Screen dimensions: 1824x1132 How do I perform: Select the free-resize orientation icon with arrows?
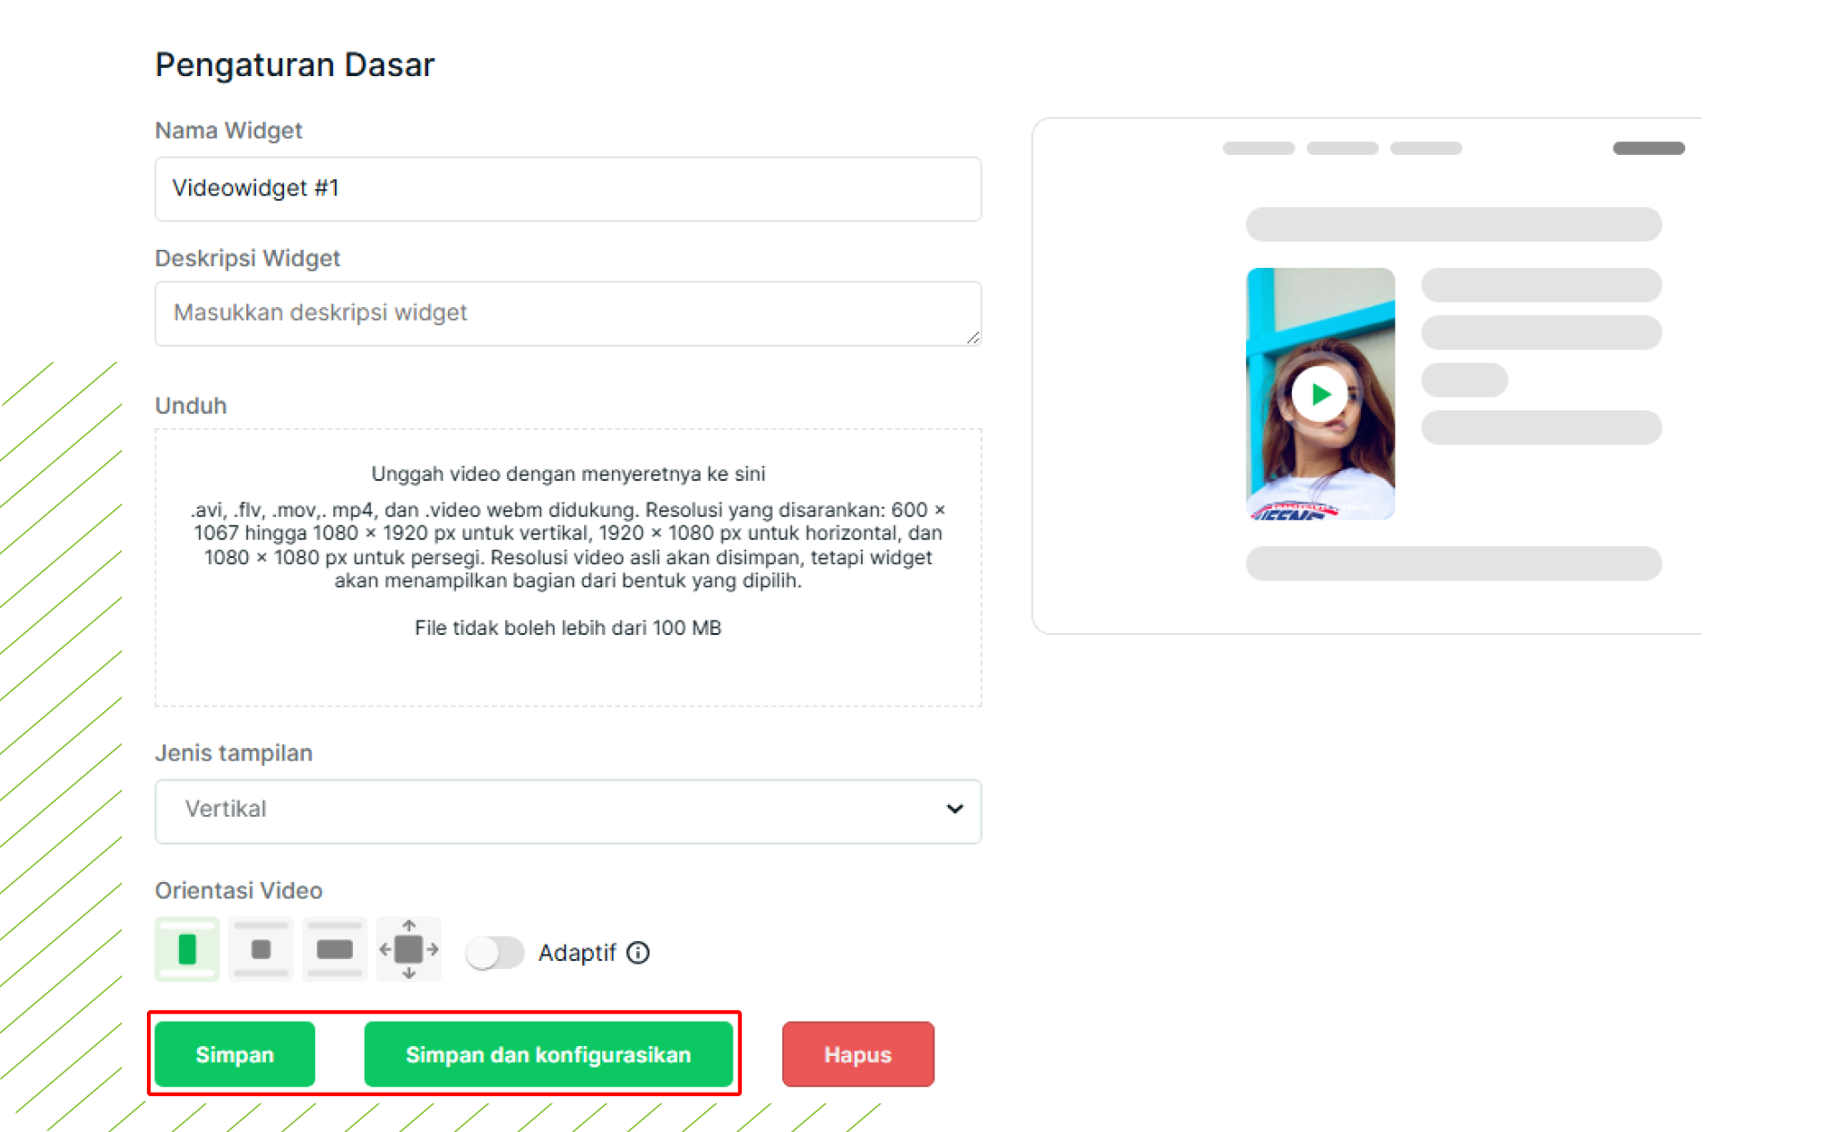coord(409,949)
